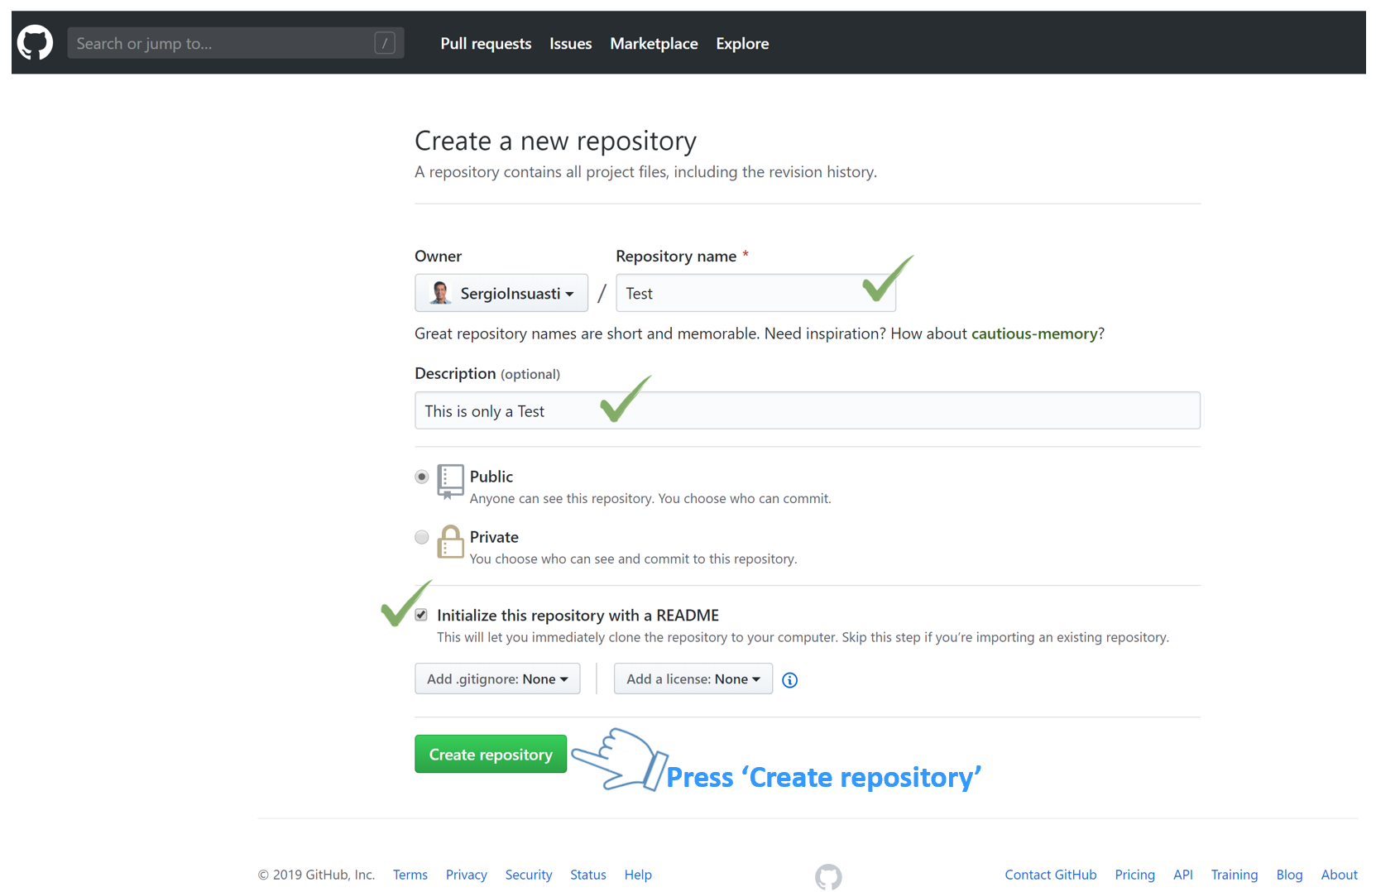Select the Public visibility radio button
The image size is (1376, 892).
(422, 477)
